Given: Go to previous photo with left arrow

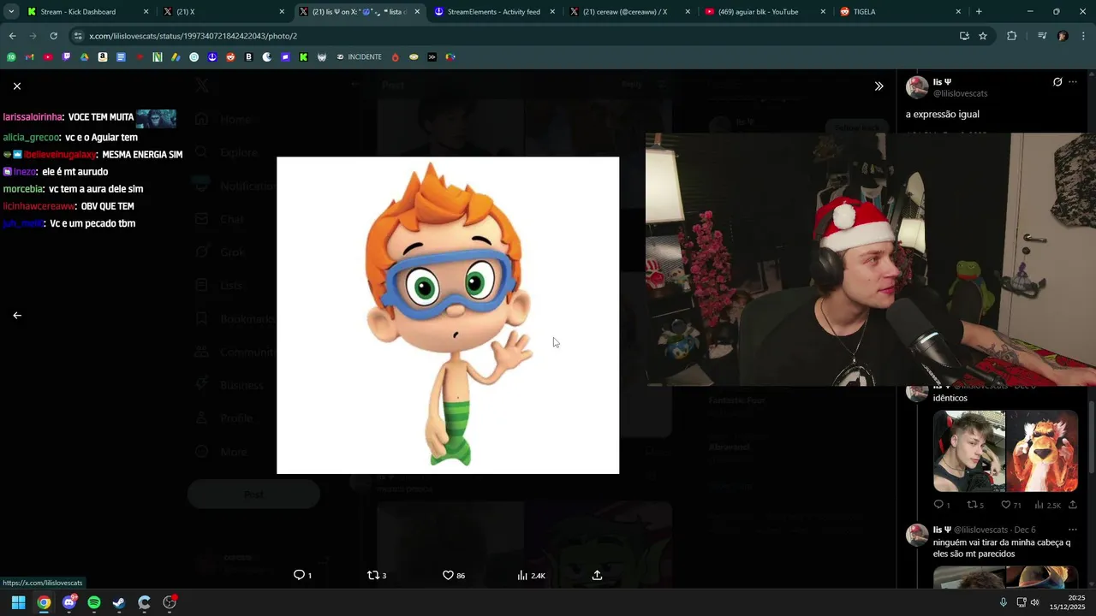Looking at the screenshot, I should 17,316.
